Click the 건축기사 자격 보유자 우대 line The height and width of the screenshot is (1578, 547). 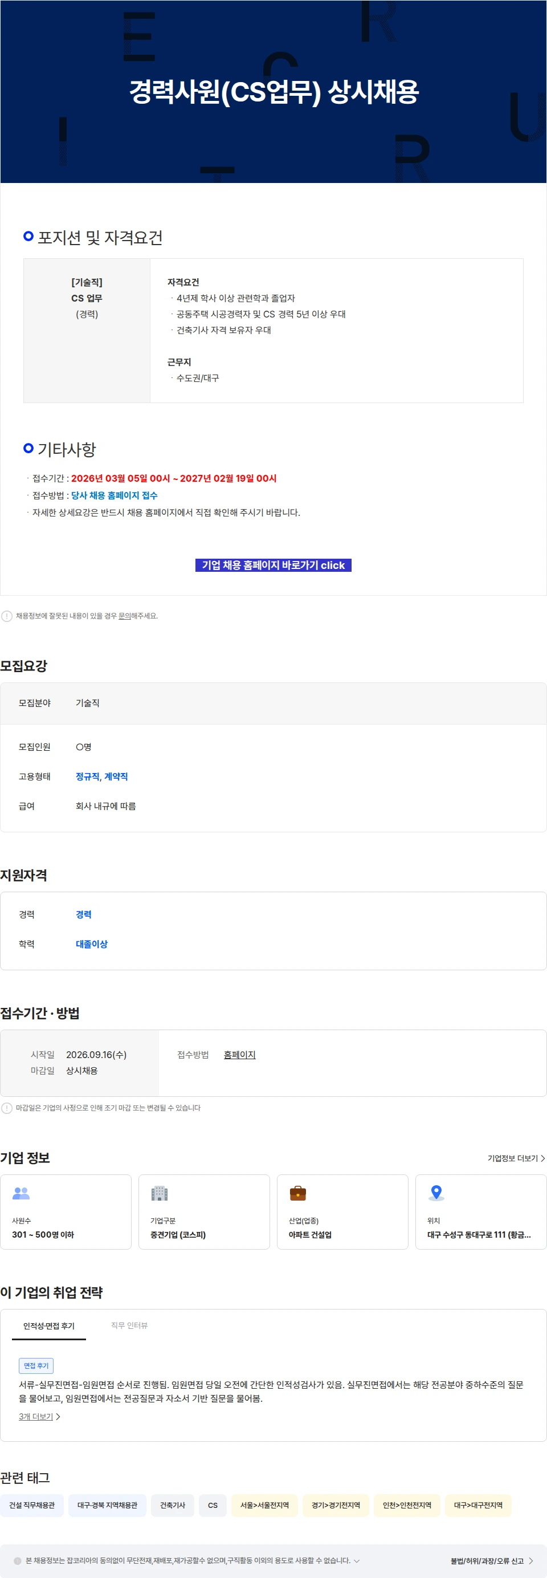pos(223,330)
